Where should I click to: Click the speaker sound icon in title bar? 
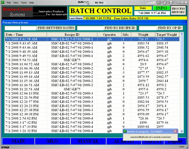pyautogui.click(x=159, y=2)
